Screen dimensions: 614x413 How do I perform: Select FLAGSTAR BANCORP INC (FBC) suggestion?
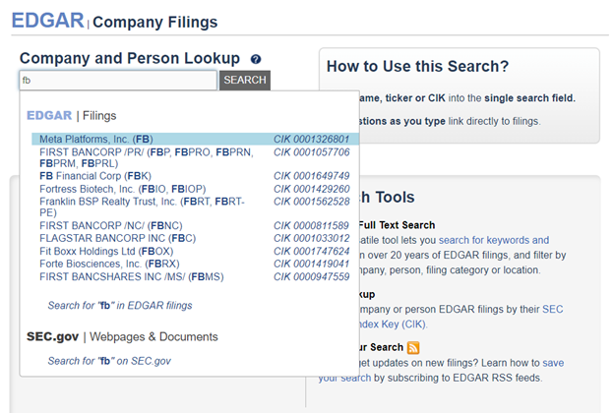(195, 238)
